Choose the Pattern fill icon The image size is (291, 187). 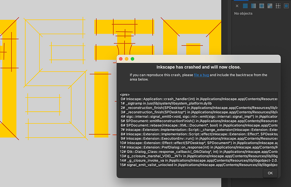278,6
